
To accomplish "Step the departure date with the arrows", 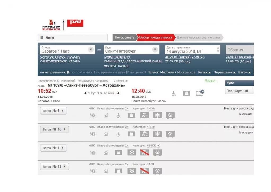I will 218,50.
